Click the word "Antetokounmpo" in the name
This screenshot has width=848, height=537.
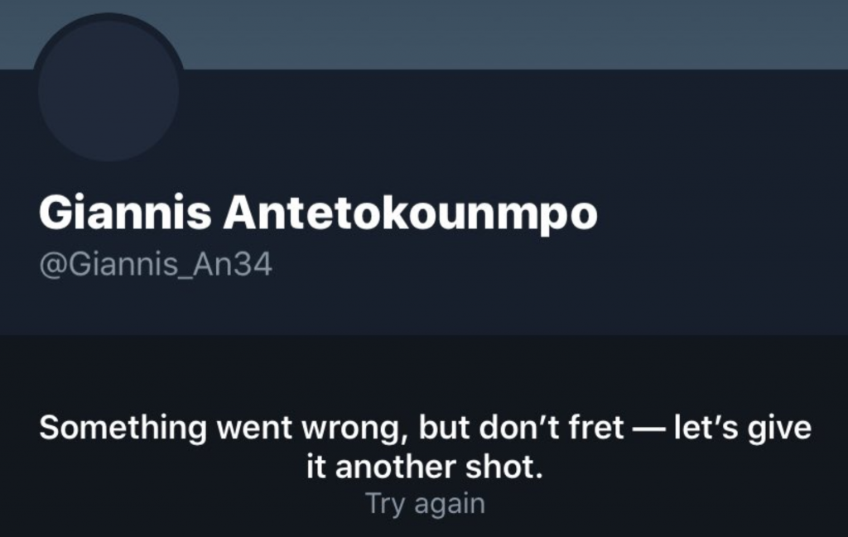tap(412, 215)
